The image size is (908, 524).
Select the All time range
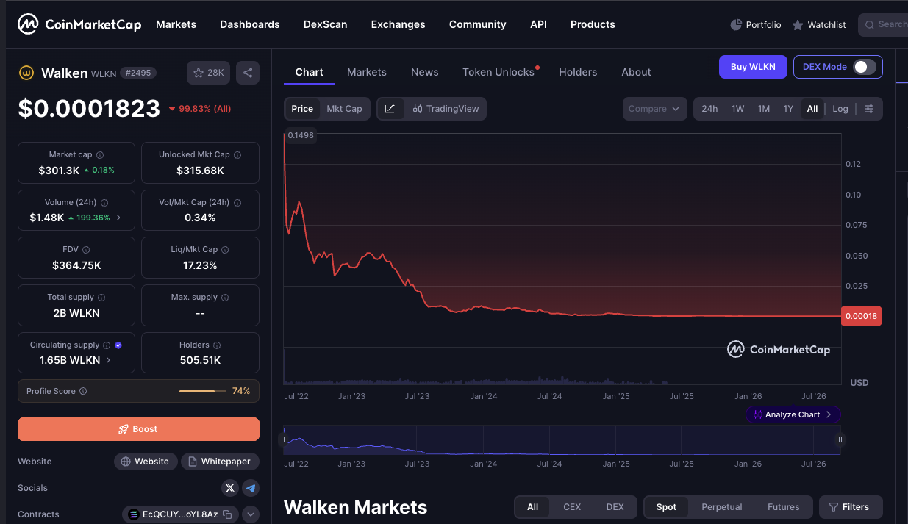click(x=812, y=109)
